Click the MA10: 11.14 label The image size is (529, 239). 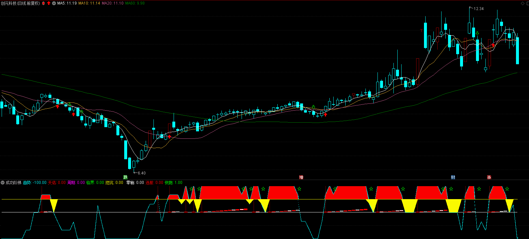(89, 3)
